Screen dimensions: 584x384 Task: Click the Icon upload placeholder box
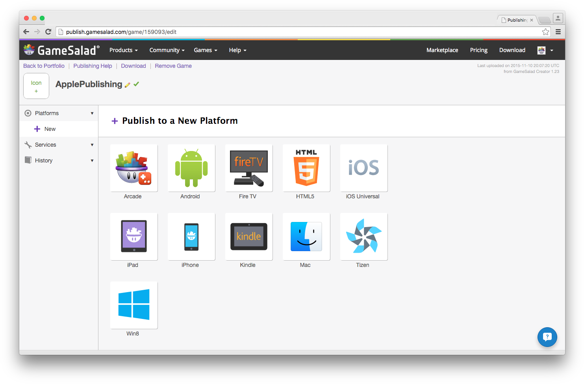[x=36, y=86]
